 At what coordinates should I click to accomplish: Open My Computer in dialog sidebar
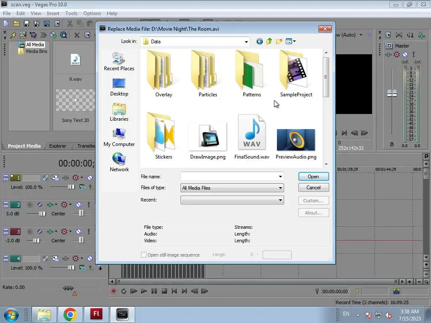[x=119, y=138]
